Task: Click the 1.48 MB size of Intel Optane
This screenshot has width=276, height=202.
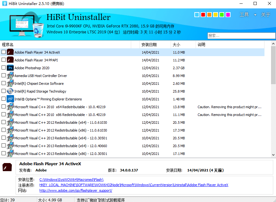Action: tap(179, 99)
